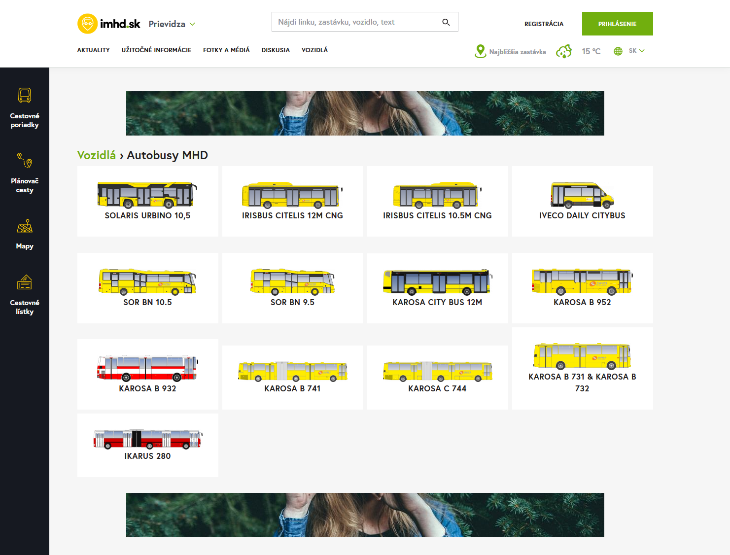Click the IVECO DAILY CITYBUS label
The image size is (730, 555).
point(582,216)
